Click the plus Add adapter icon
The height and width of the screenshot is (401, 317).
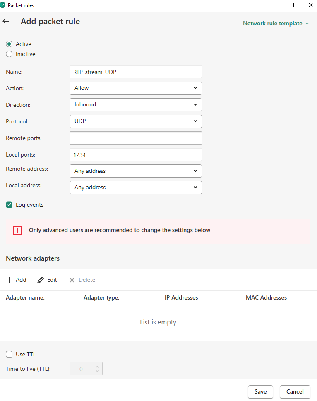[x=9, y=280]
